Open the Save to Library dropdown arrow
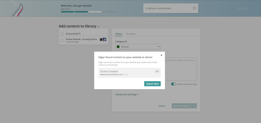 pyautogui.click(x=194, y=106)
